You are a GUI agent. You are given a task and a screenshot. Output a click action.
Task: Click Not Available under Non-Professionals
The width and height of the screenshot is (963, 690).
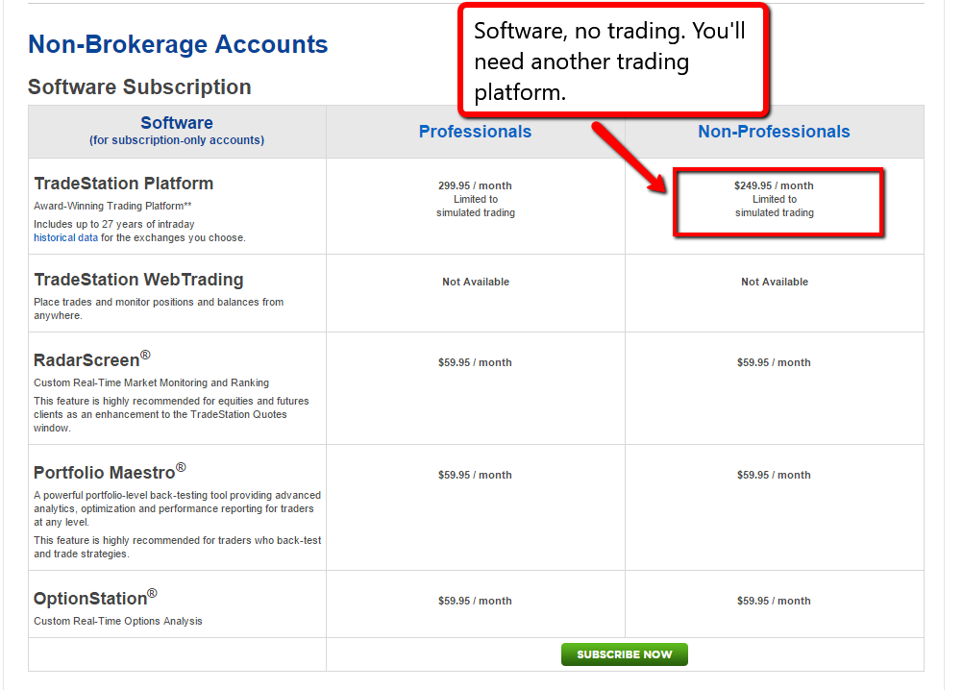click(x=775, y=282)
